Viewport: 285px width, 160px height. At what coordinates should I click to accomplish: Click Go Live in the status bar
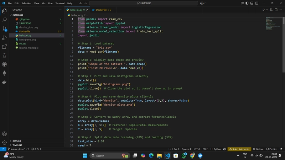coord(258,149)
